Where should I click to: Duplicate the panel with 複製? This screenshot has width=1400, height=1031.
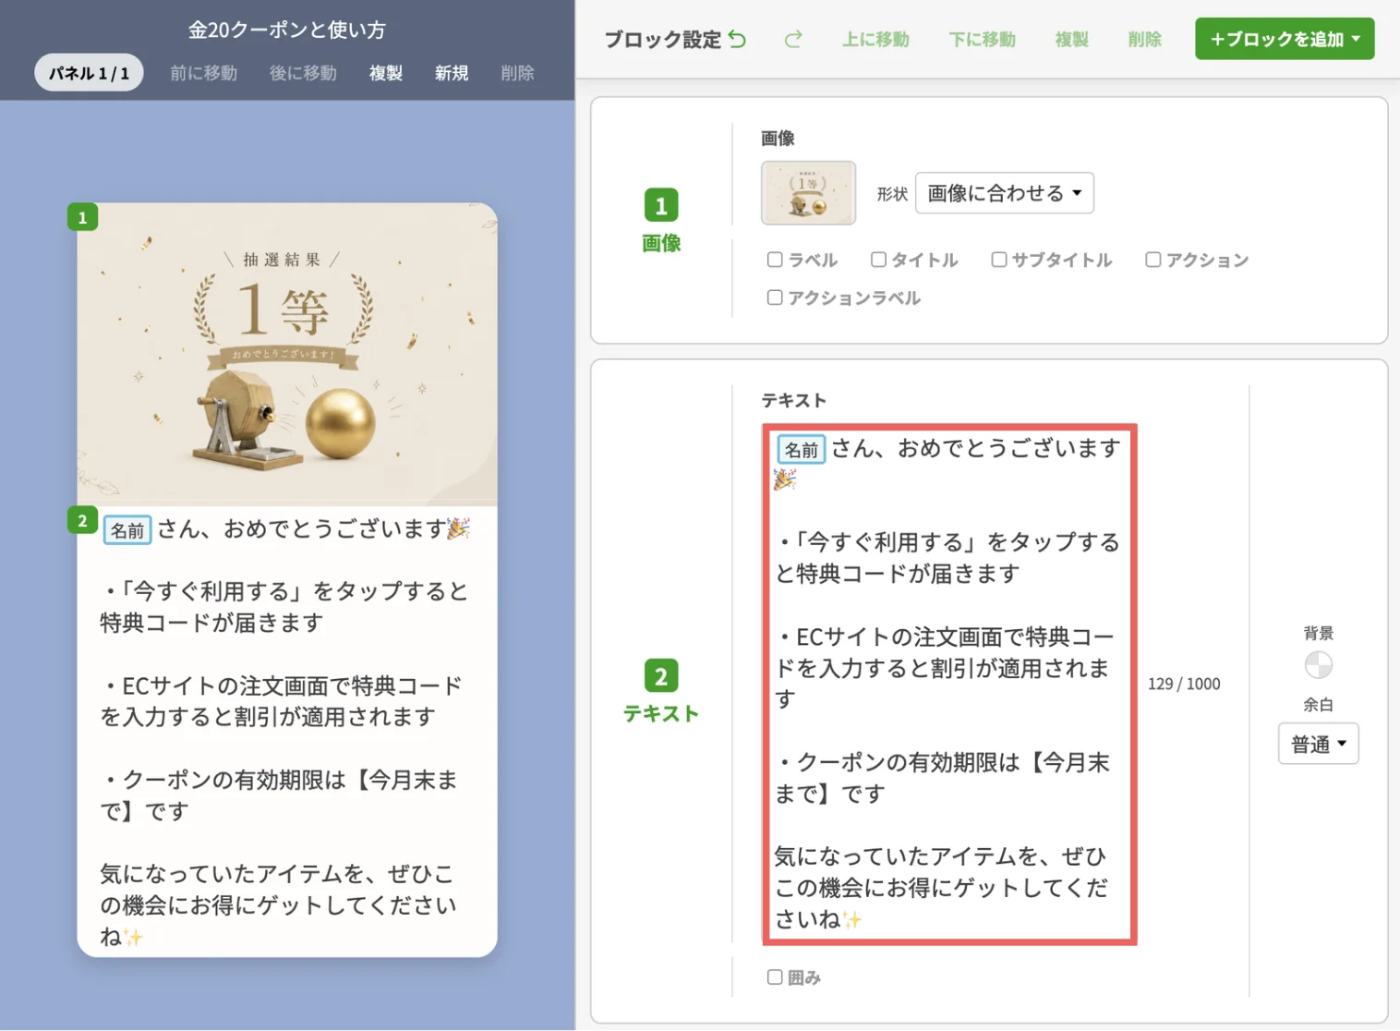click(385, 73)
